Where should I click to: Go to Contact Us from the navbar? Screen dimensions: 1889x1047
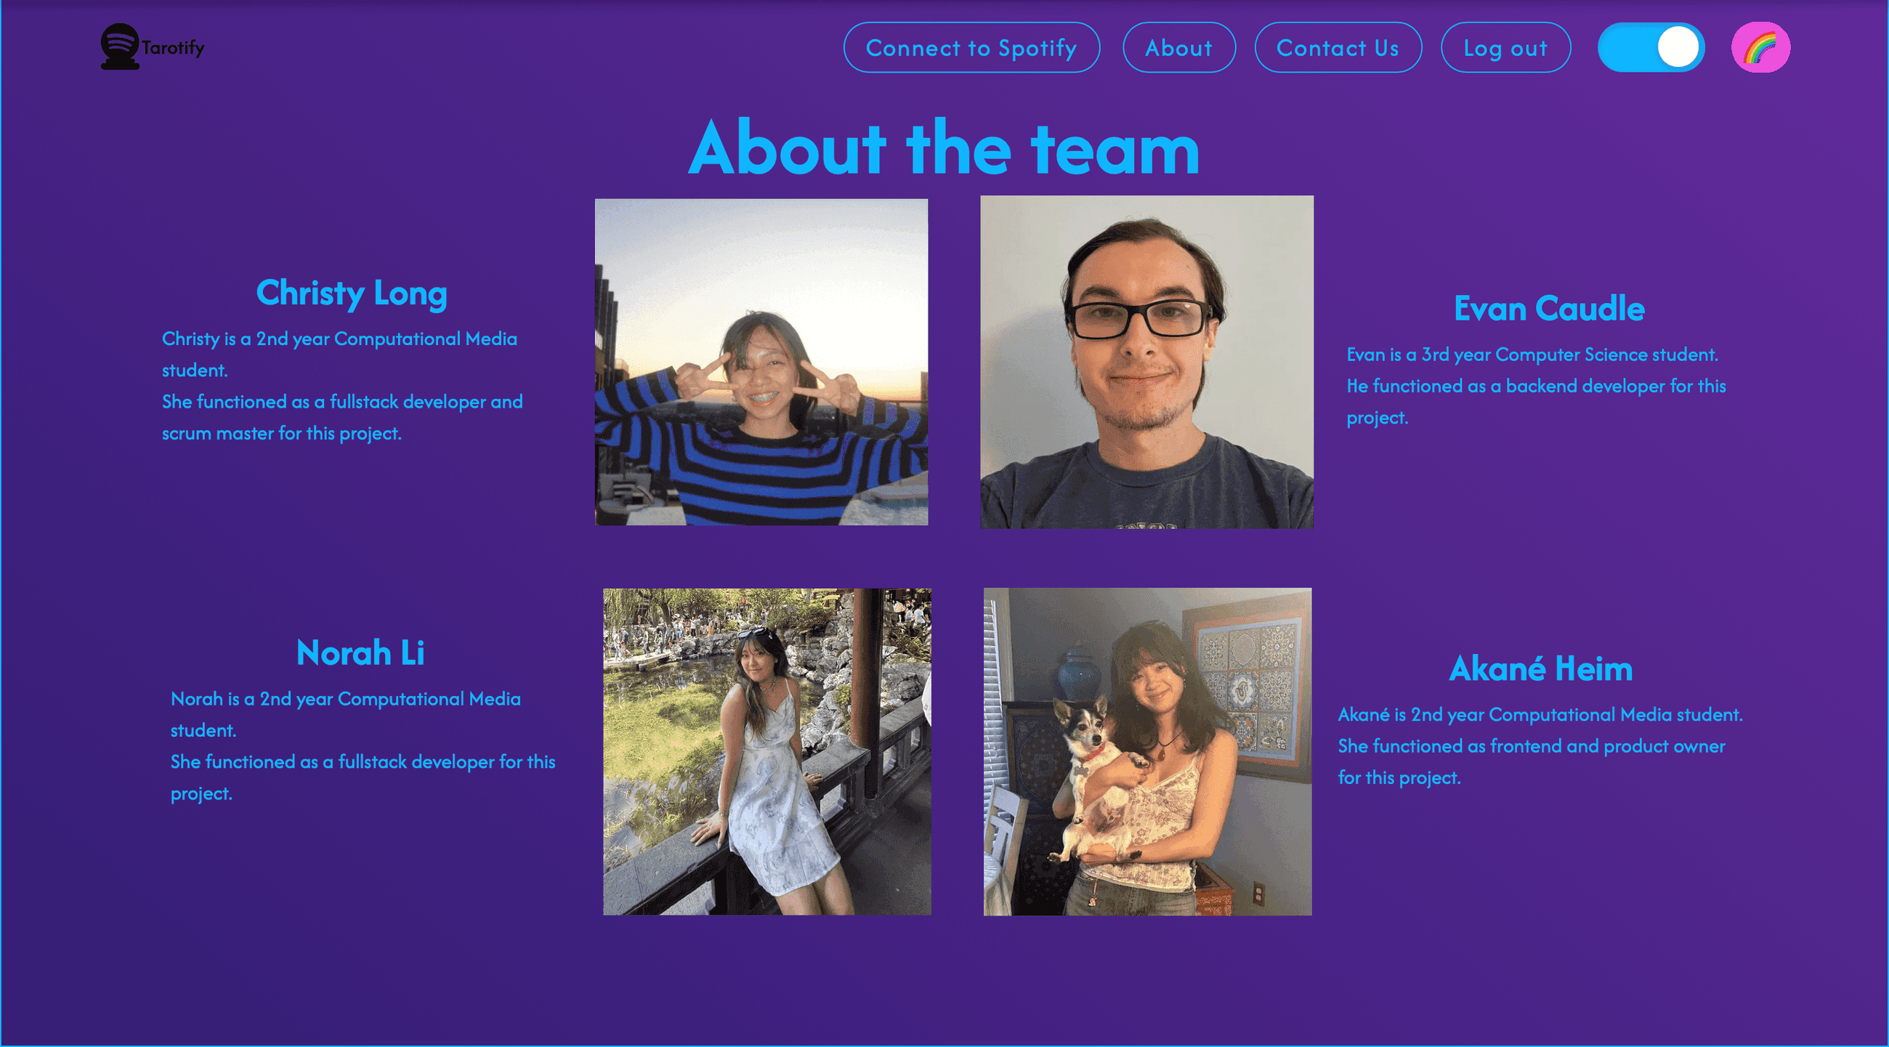[x=1338, y=48]
